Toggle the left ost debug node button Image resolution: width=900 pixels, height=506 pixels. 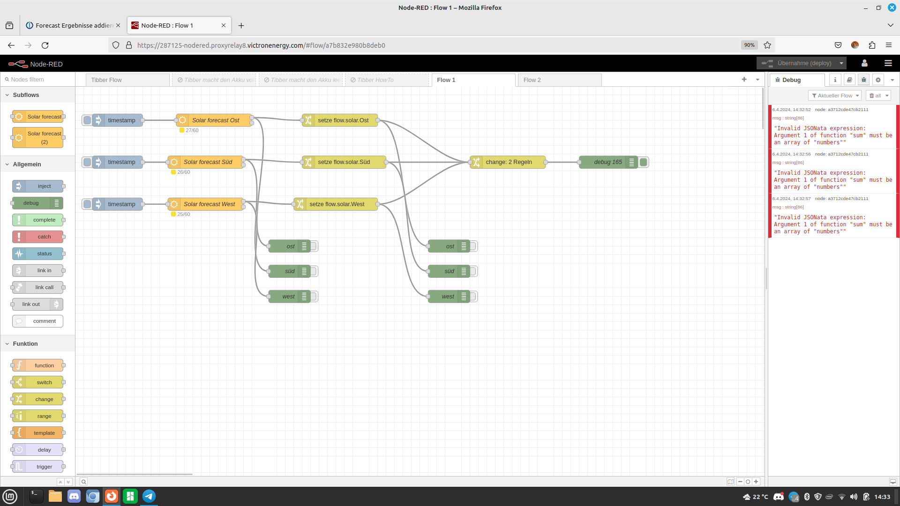(314, 246)
